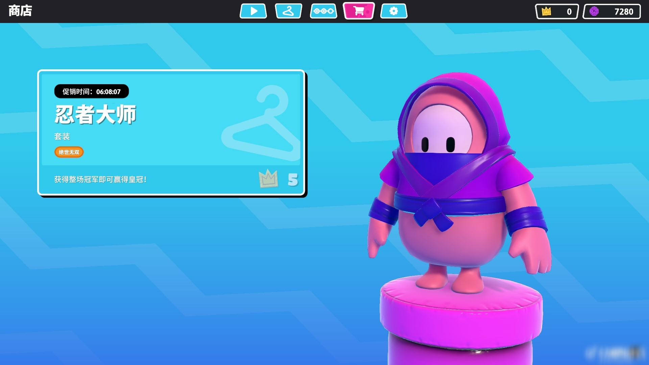
Task: Click the 获得整场冠军即可赢得皇冠 hint text
Action: pos(100,179)
